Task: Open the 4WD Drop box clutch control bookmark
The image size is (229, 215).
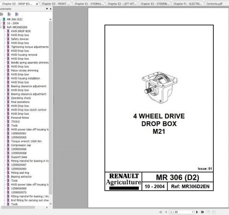Action: click(x=29, y=110)
